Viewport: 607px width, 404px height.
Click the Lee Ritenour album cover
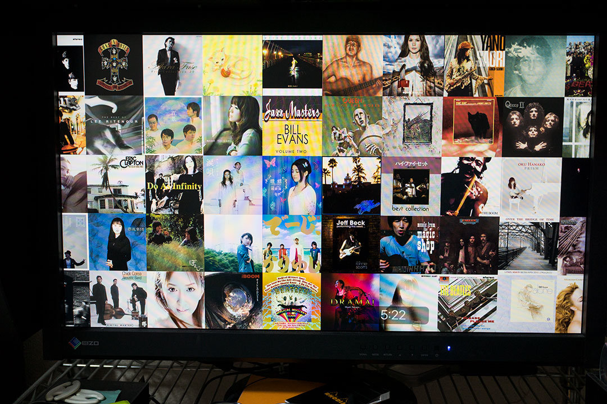click(x=115, y=125)
